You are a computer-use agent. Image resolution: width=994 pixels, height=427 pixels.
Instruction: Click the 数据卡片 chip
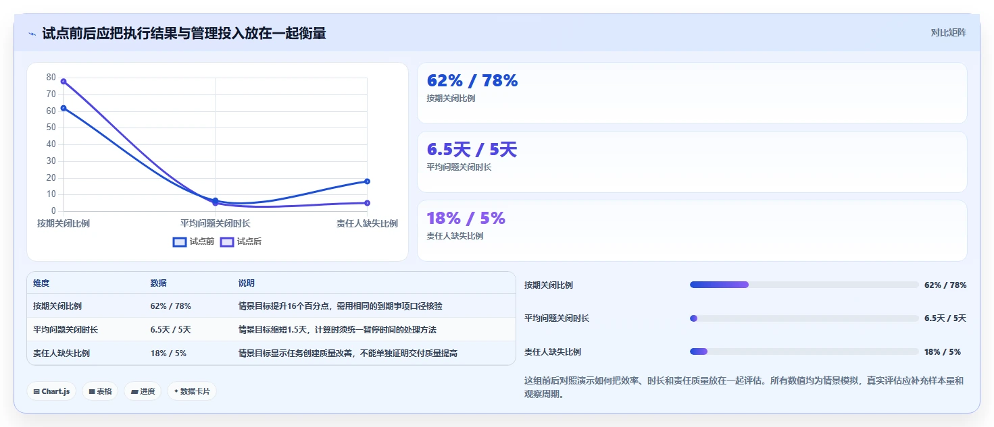tap(192, 391)
